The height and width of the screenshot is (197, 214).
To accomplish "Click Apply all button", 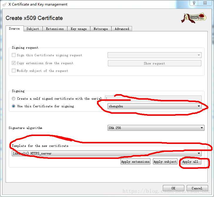I will (190, 162).
